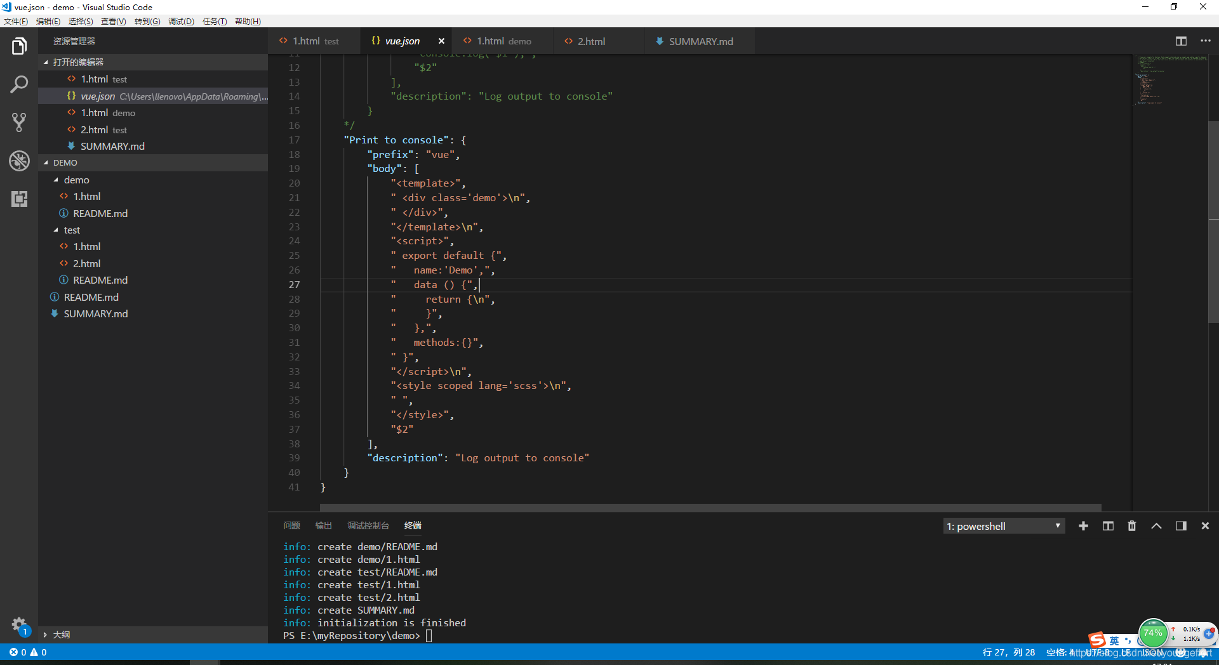Image resolution: width=1219 pixels, height=665 pixels.
Task: Open the Search view in activity bar
Action: coord(19,84)
